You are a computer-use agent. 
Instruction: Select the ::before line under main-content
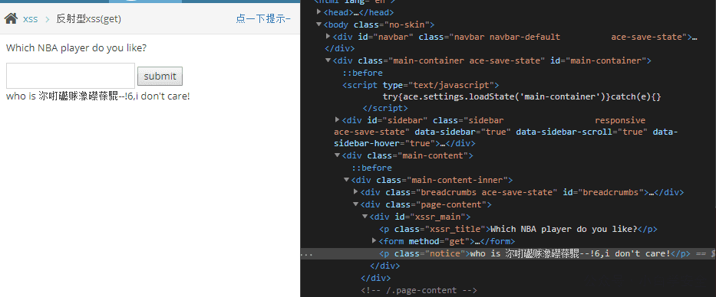tap(371, 168)
